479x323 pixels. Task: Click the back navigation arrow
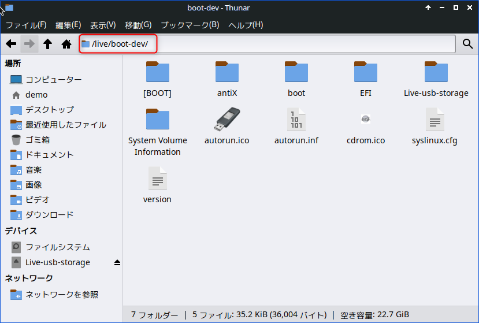[x=11, y=44]
